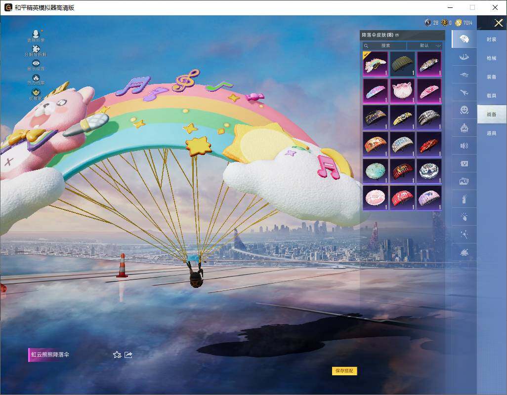Select the helicopter category icon

pos(464,75)
